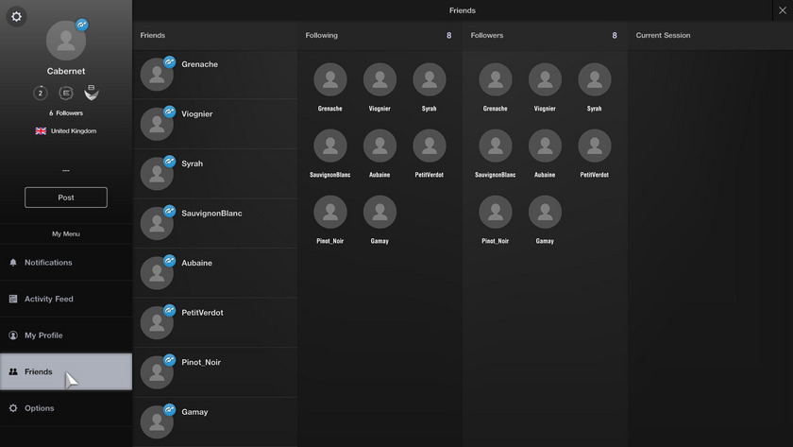Click Cabernet's profile avatar
The width and height of the screenshot is (793, 447).
tap(65, 41)
